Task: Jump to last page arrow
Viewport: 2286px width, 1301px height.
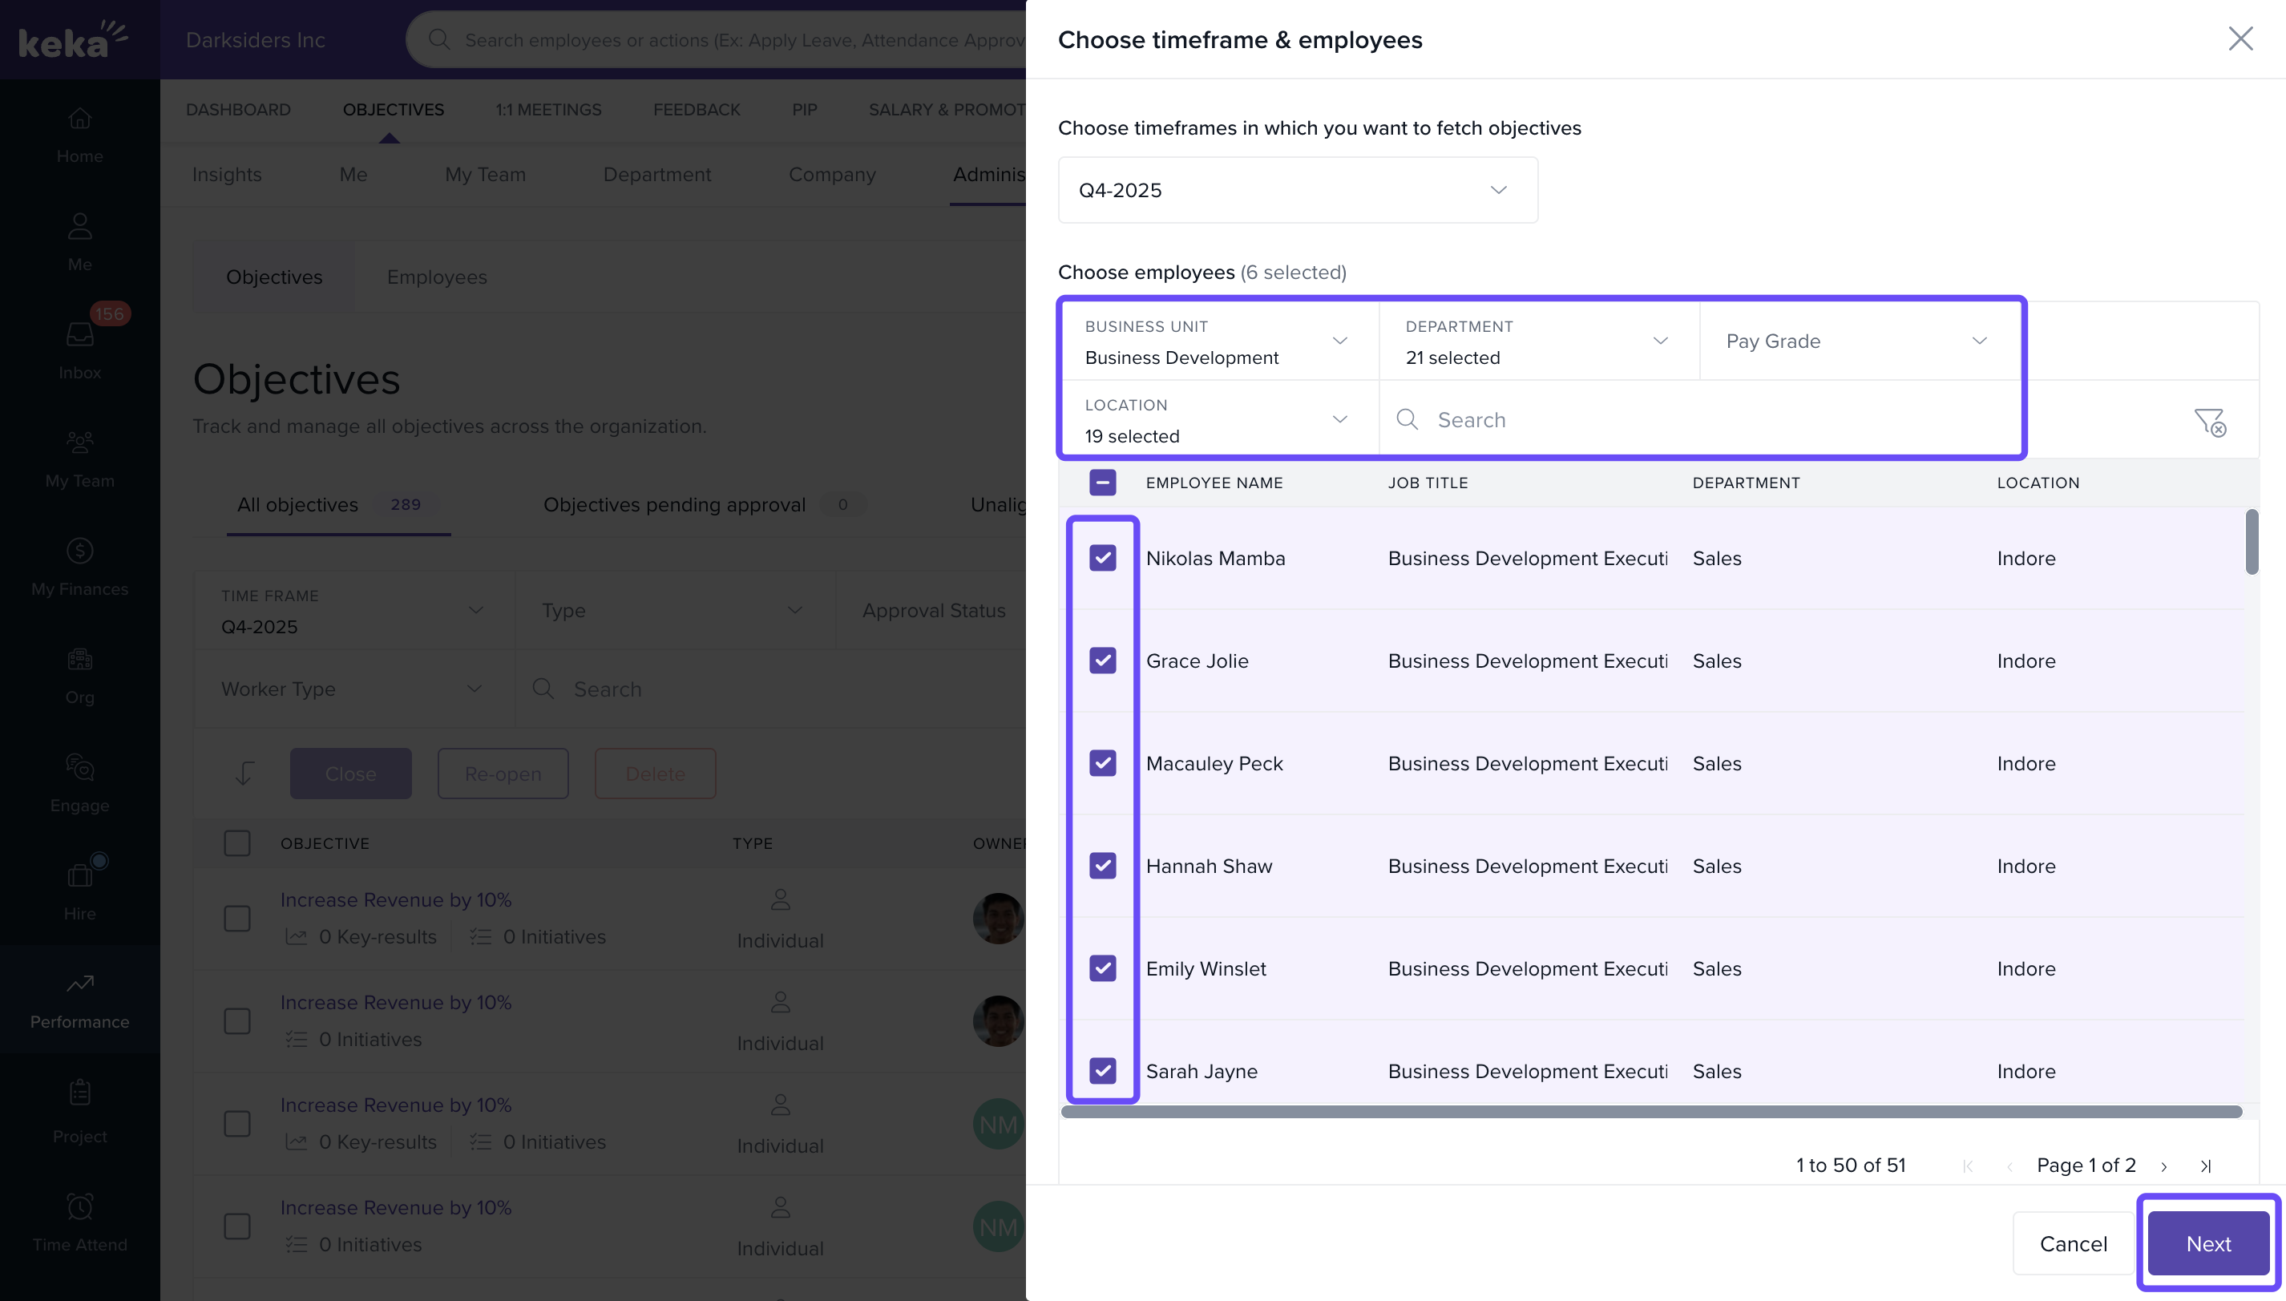Action: (2205, 1166)
